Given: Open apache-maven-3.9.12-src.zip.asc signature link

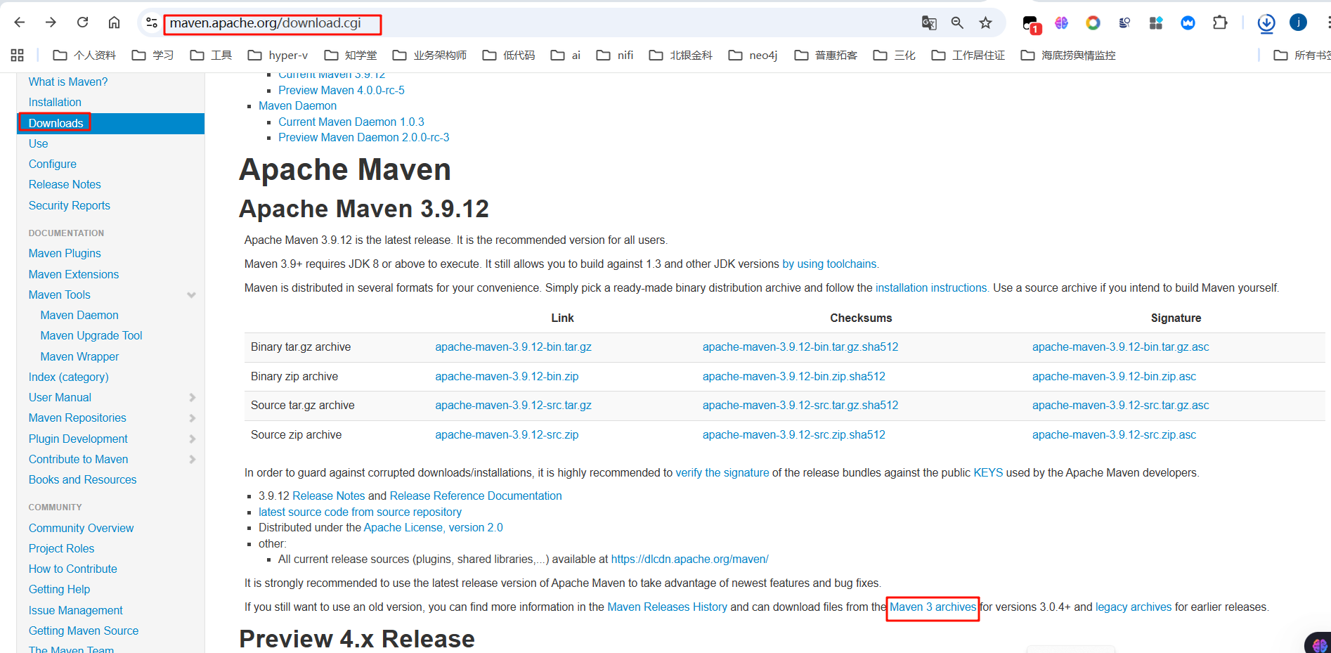Looking at the screenshot, I should [x=1114, y=434].
